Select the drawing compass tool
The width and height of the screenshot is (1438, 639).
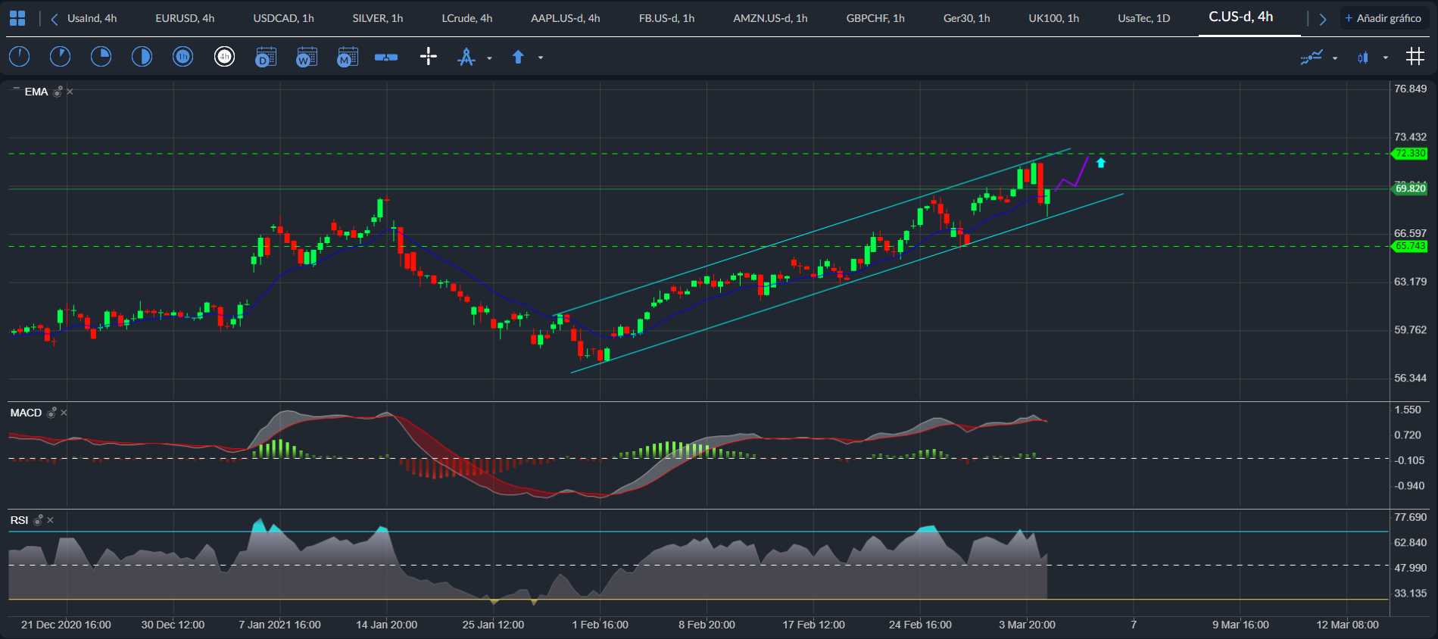[466, 57]
